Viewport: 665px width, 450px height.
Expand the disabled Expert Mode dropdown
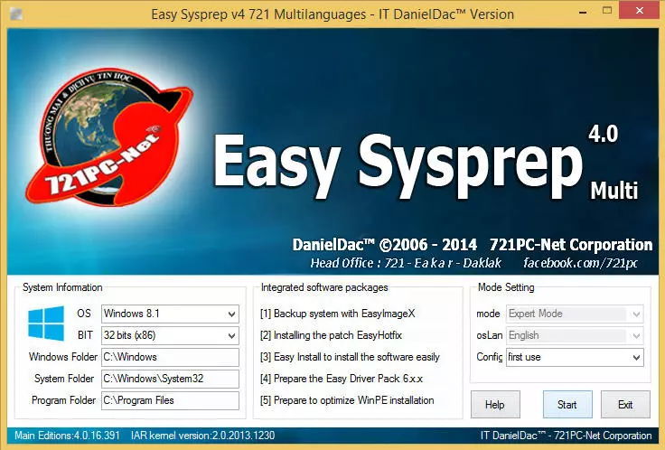575,314
